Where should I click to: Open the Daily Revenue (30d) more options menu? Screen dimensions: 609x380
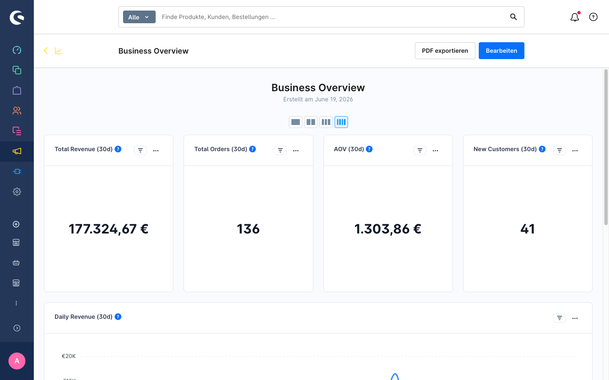point(575,318)
